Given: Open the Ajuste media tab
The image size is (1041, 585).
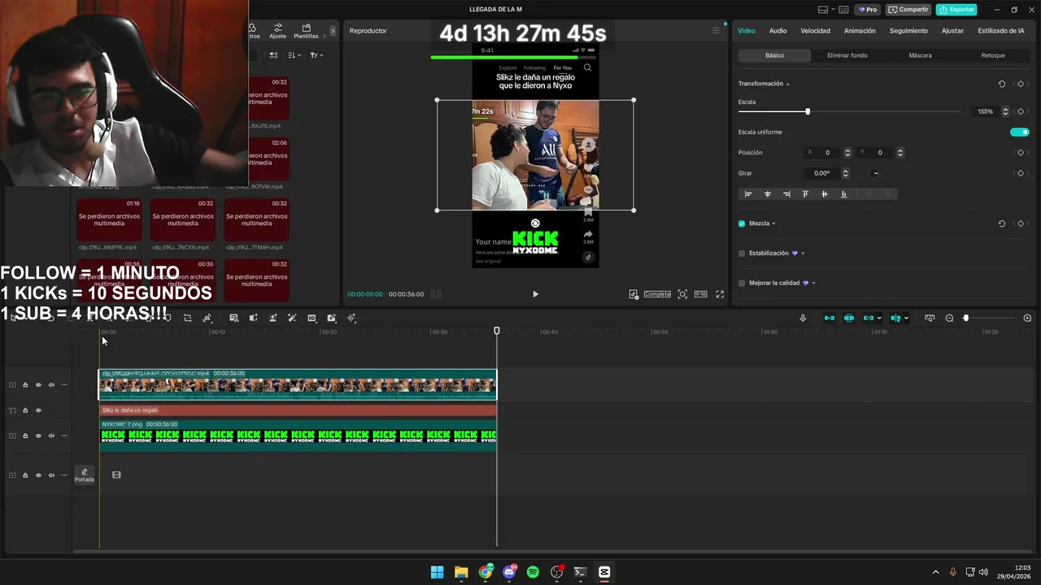Looking at the screenshot, I should click(x=278, y=31).
